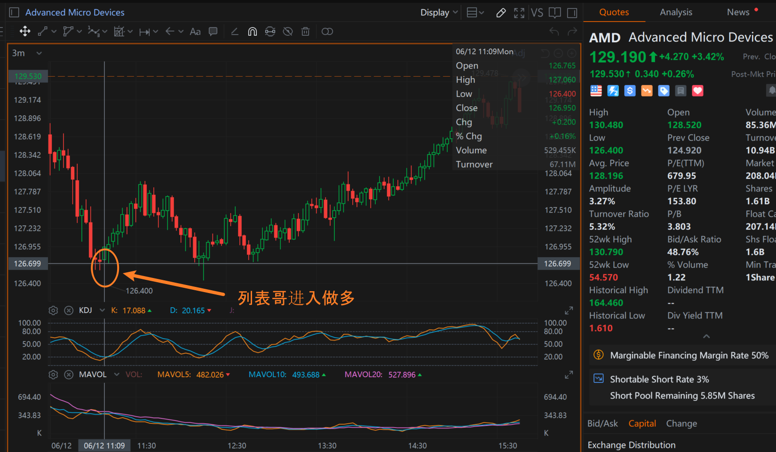
Task: Toggle the price alert bell
Action: tap(771, 91)
